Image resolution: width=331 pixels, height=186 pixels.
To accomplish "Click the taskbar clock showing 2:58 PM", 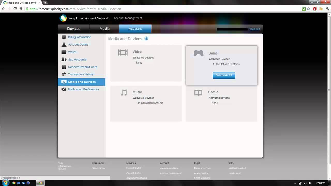I will pos(321,183).
